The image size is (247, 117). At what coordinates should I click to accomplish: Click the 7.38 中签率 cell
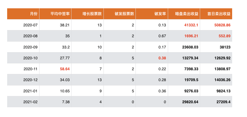tap(66, 102)
